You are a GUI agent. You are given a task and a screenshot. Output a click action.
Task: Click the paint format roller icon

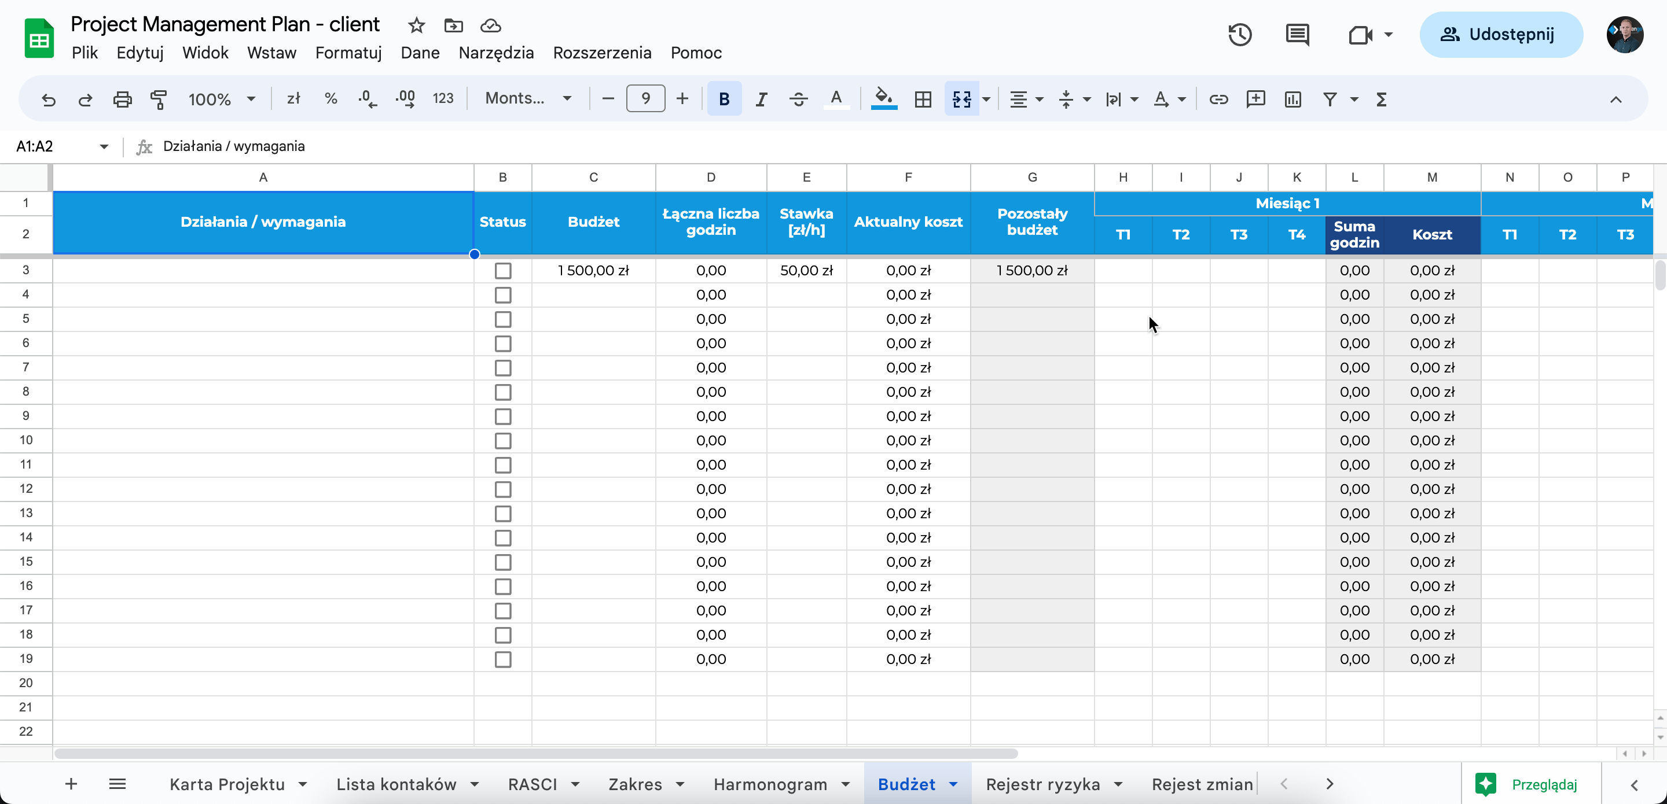159,99
